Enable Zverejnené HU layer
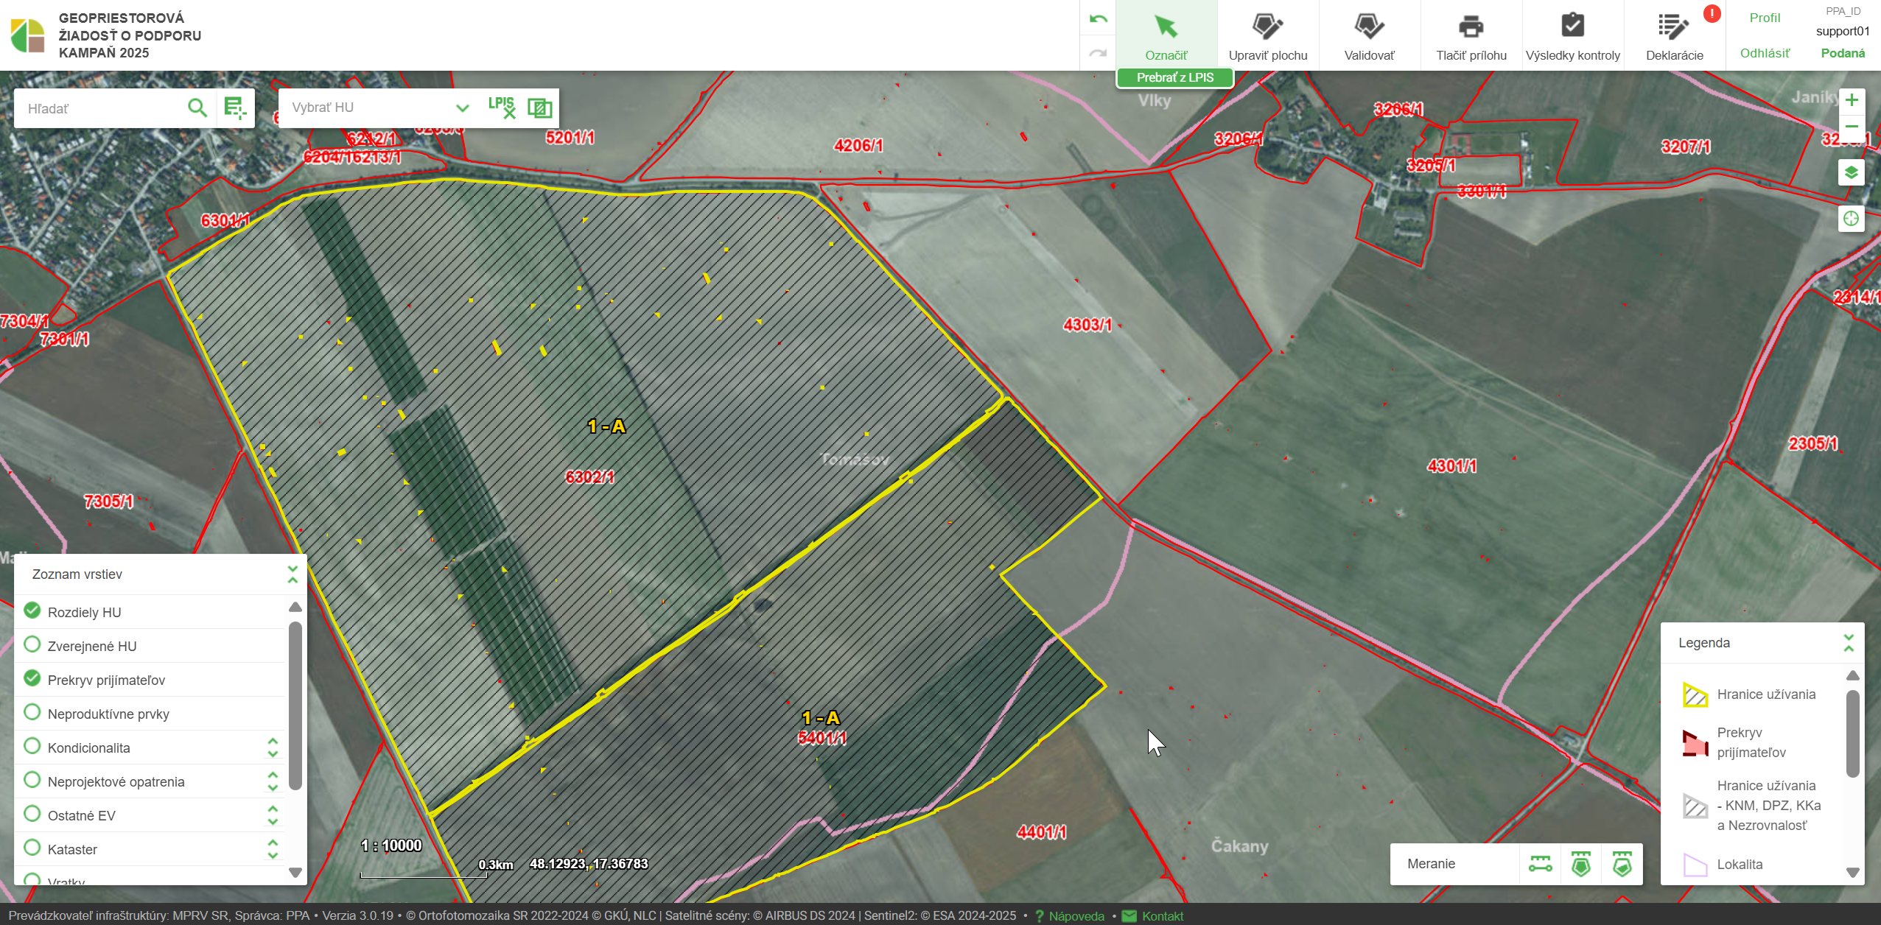This screenshot has width=1881, height=925. [x=32, y=644]
